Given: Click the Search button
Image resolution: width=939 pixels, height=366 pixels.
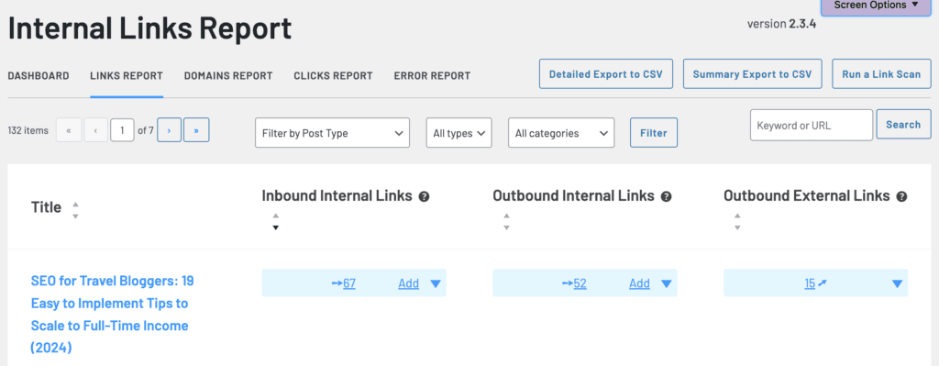Looking at the screenshot, I should (x=903, y=125).
